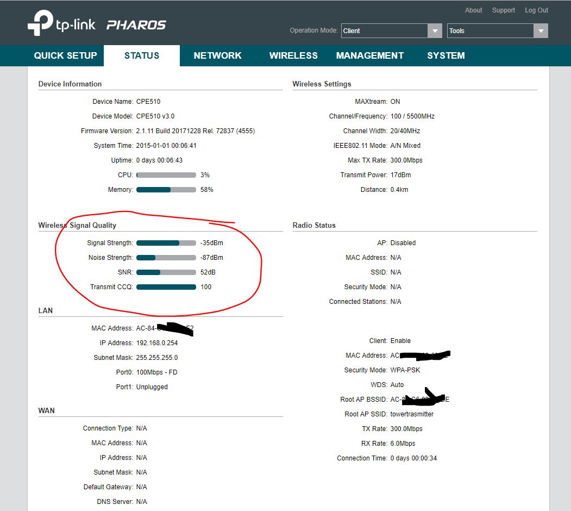Screen dimensions: 571x511
Task: Click the Signal Strength bar
Action: point(166,243)
